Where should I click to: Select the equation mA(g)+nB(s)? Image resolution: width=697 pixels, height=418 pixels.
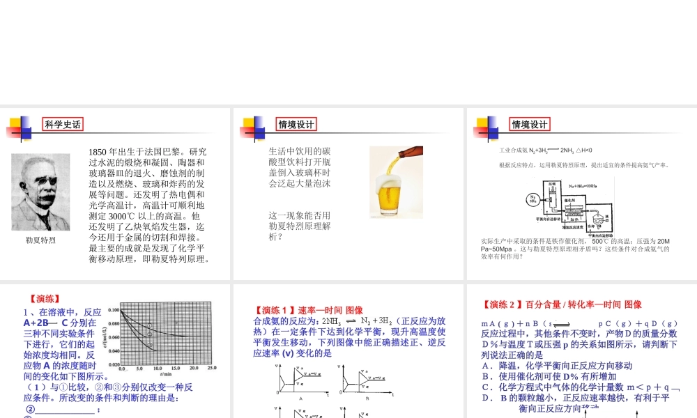[x=580, y=323]
